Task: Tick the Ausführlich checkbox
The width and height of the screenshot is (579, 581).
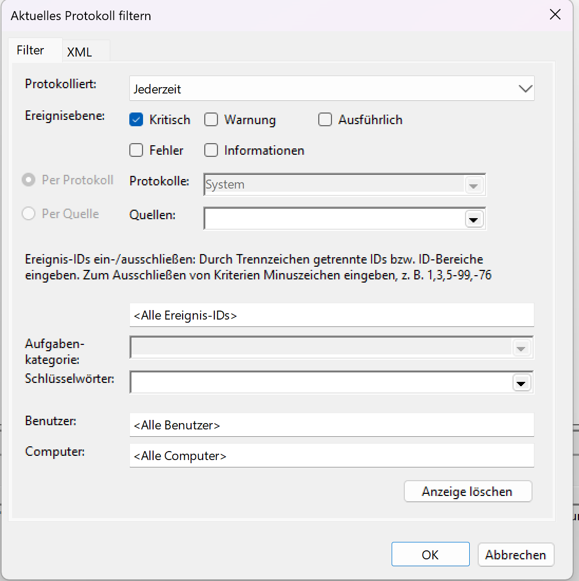Action: coord(325,120)
